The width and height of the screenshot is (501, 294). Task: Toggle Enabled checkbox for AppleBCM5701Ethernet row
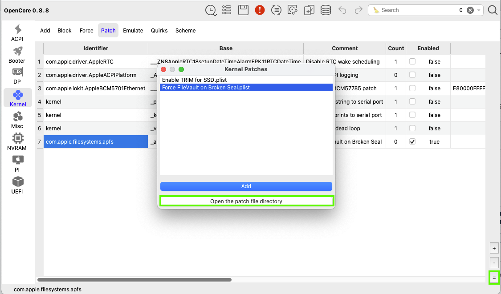[x=412, y=88]
